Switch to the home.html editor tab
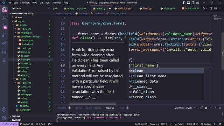The width and height of the screenshot is (224, 126). pyautogui.click(x=190, y=8)
